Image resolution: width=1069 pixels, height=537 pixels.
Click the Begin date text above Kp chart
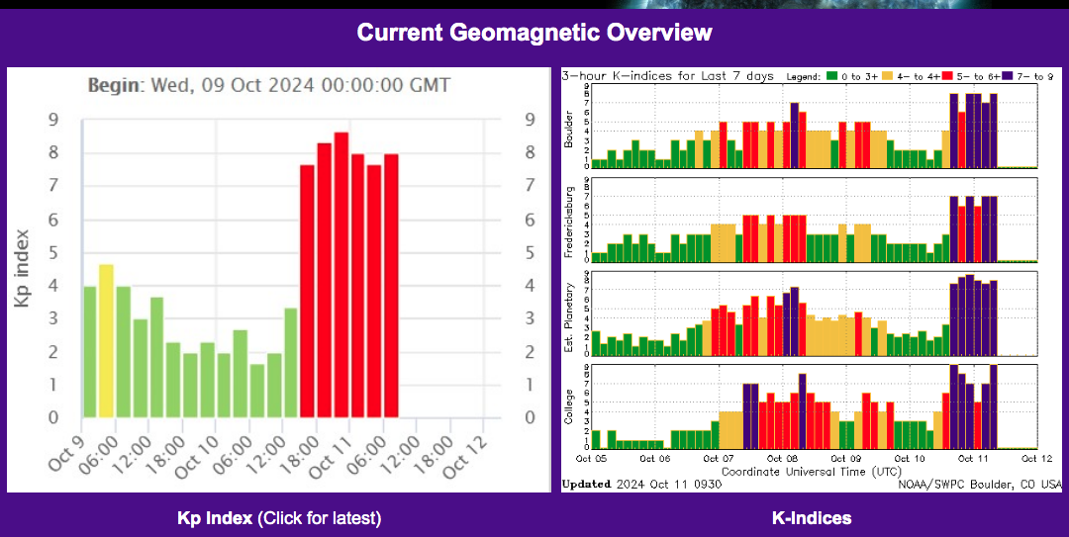click(x=269, y=86)
